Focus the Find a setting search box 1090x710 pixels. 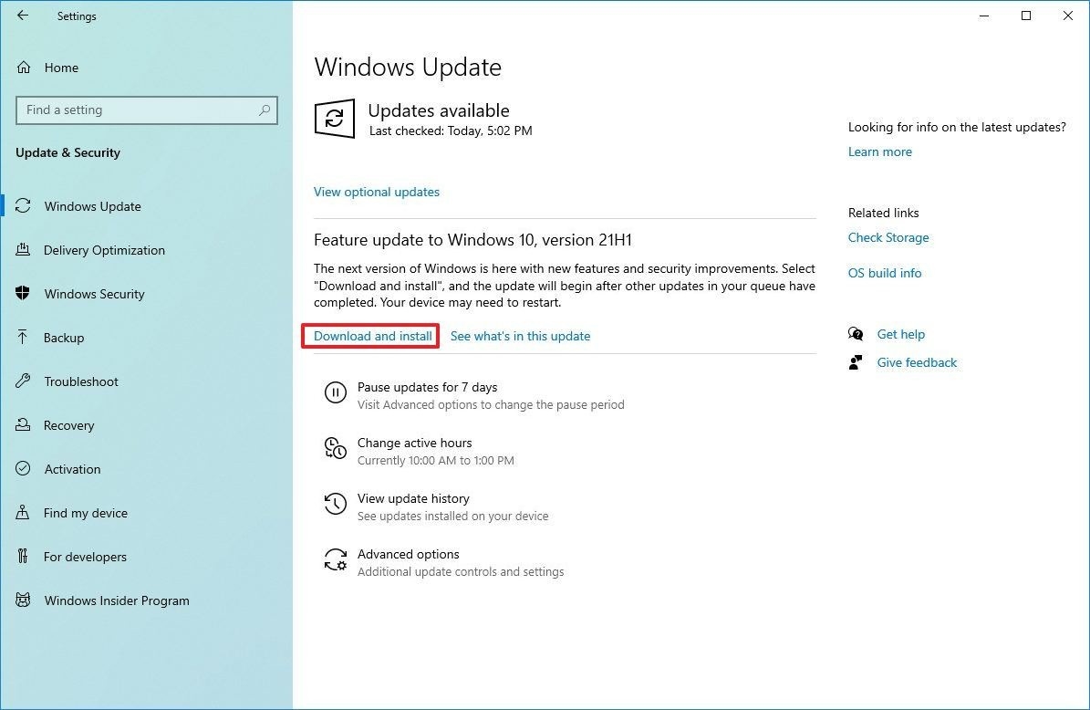pos(147,110)
